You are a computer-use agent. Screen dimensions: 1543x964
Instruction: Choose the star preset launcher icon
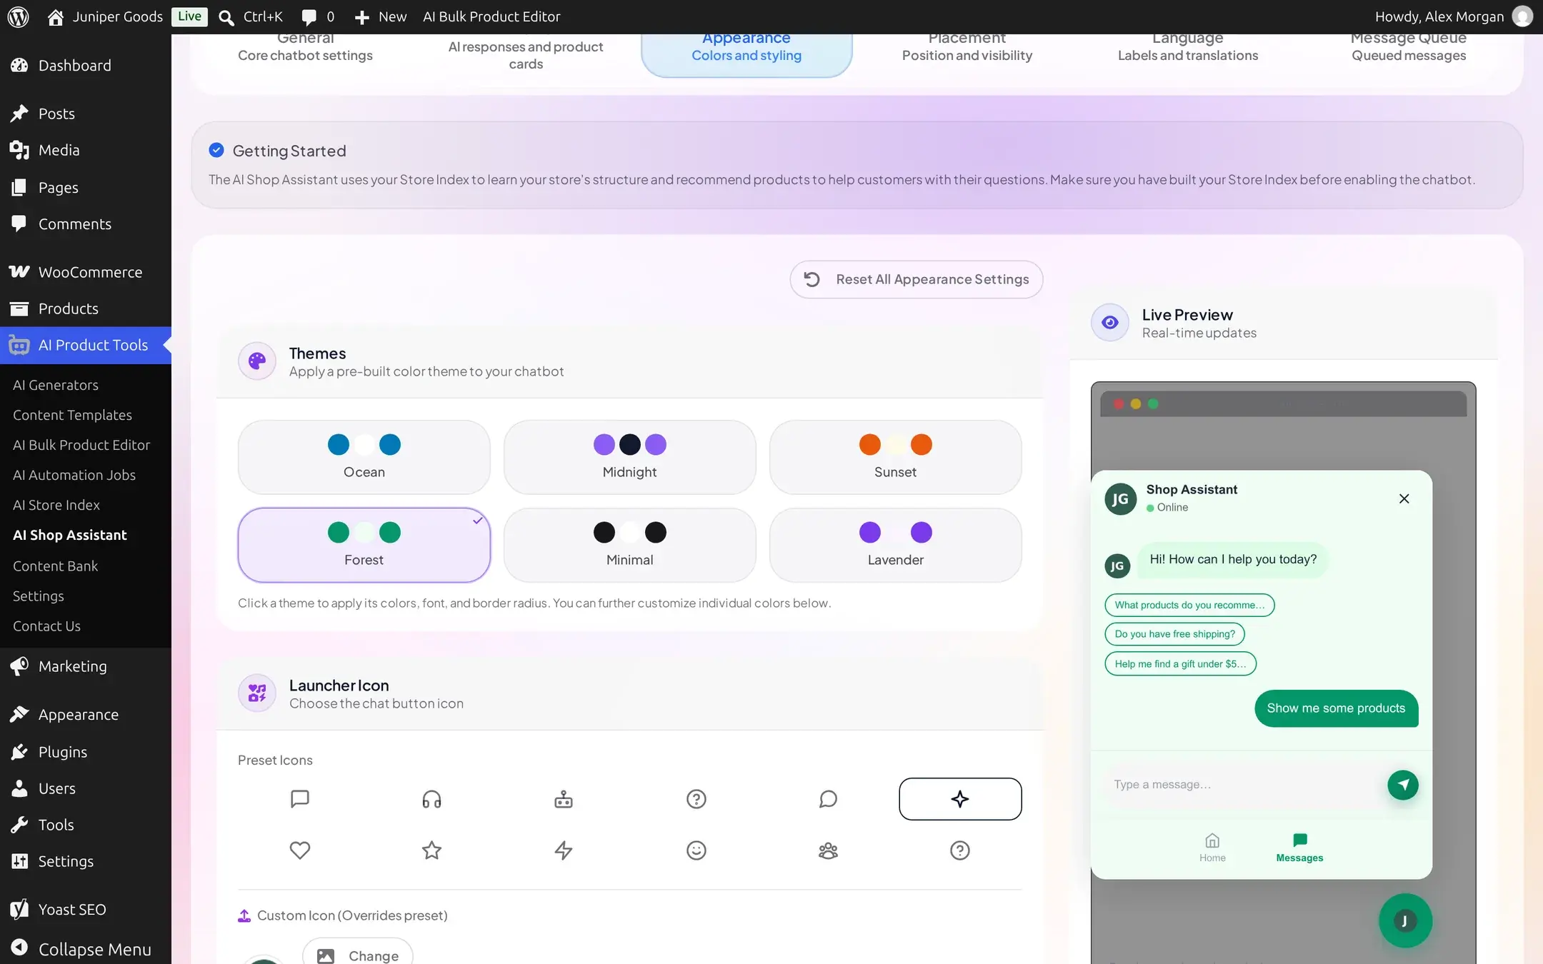pos(431,850)
